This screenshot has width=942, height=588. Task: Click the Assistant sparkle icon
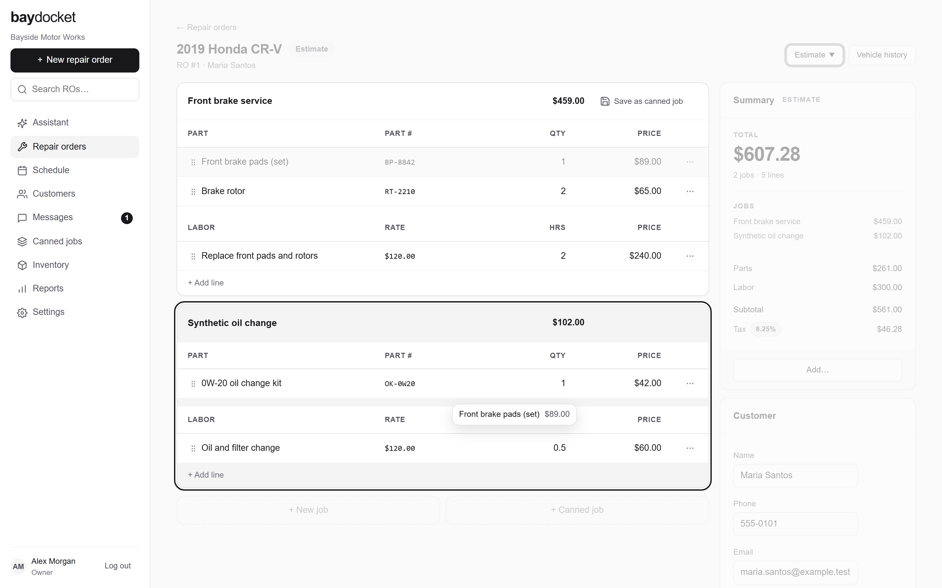(x=22, y=123)
